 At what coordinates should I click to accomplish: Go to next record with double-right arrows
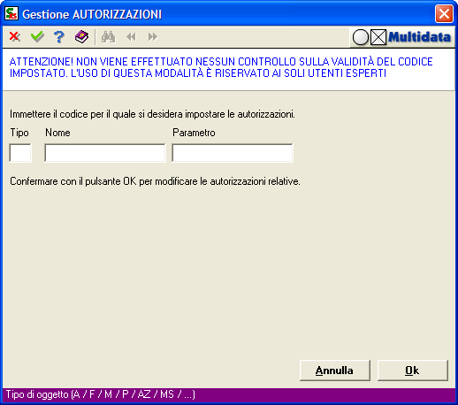(153, 37)
